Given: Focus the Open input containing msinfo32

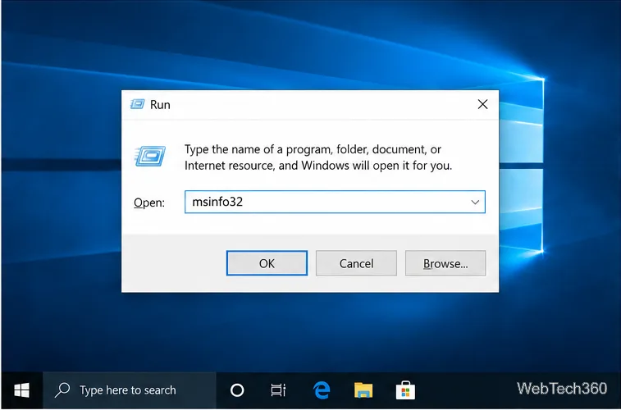Looking at the screenshot, I should click(x=335, y=202).
